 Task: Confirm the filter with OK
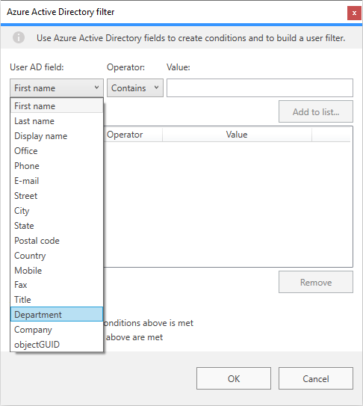tap(234, 378)
